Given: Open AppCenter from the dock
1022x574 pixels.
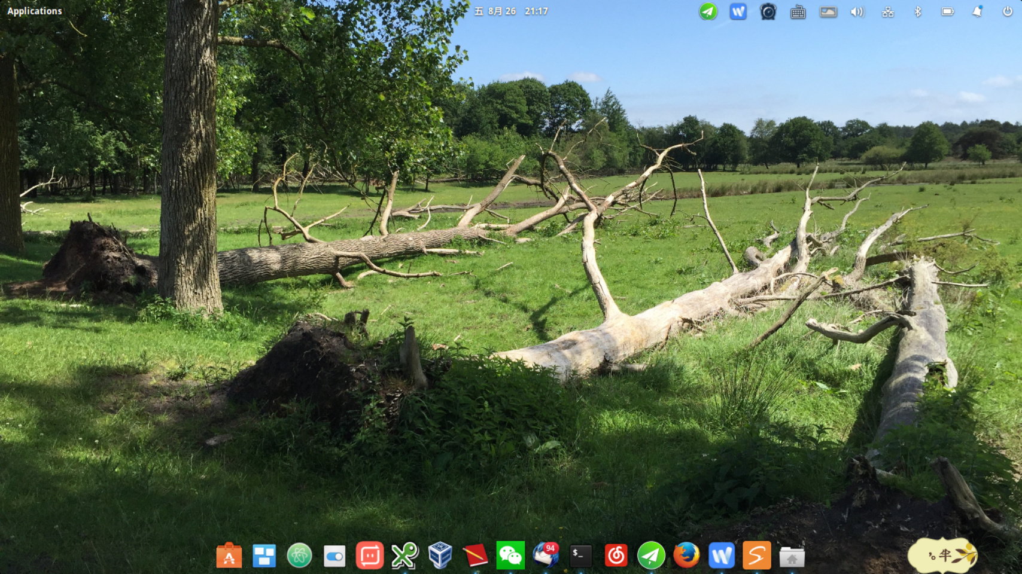Looking at the screenshot, I should 229,556.
